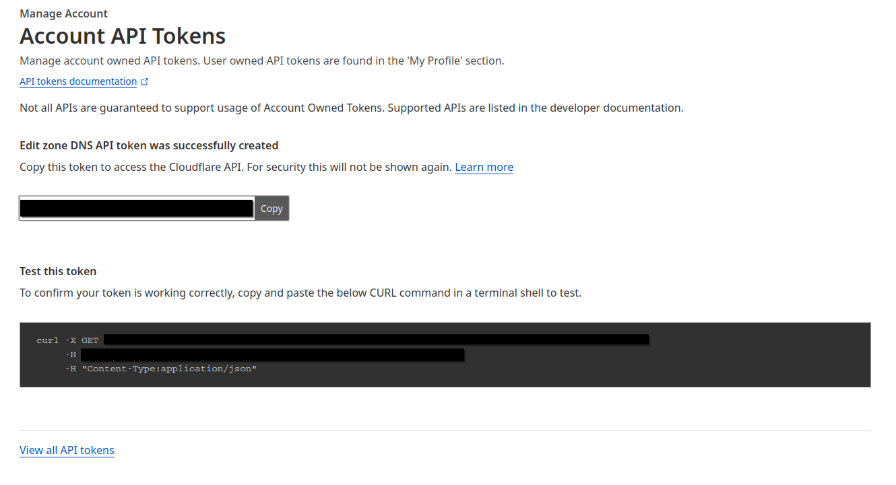This screenshot has height=485, width=896.
Task: Click the token successfully created message
Action: coord(149,145)
